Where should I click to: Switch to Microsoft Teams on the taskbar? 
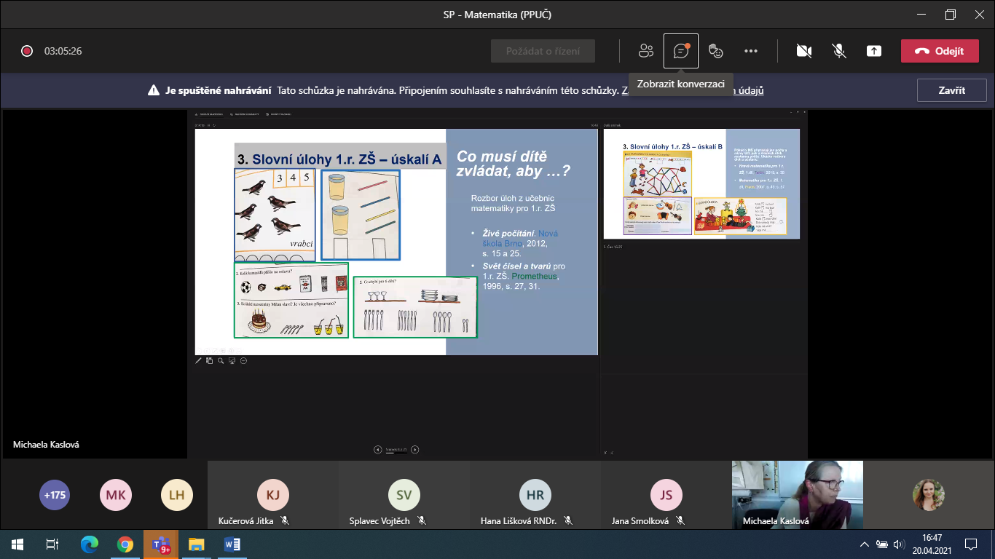[x=161, y=544]
